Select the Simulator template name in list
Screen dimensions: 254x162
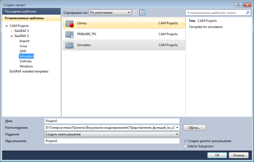(x=84, y=45)
